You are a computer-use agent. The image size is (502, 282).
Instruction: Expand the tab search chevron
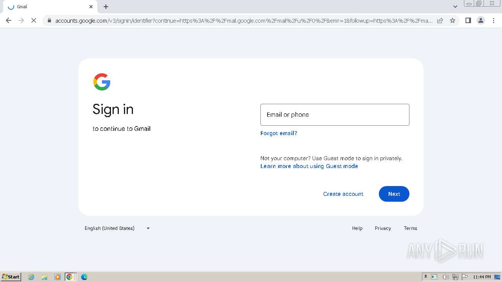pyautogui.click(x=455, y=7)
